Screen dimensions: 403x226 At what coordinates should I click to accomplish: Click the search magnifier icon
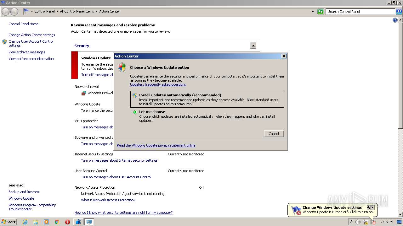[399, 12]
